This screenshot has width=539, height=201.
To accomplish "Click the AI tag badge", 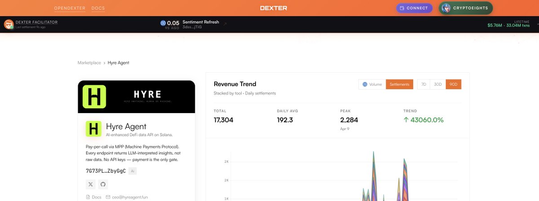I will coord(133,171).
